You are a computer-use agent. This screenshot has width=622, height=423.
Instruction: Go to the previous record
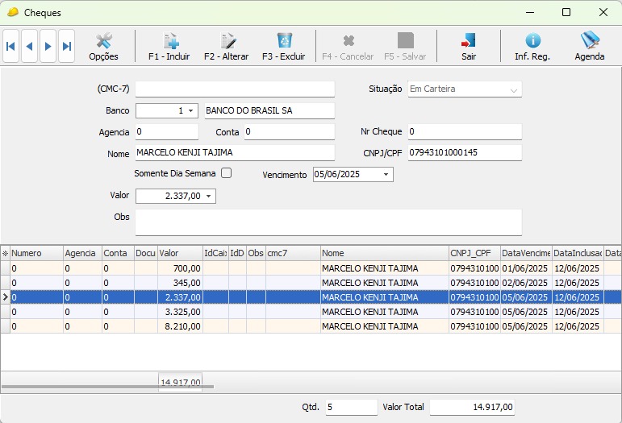(x=30, y=47)
